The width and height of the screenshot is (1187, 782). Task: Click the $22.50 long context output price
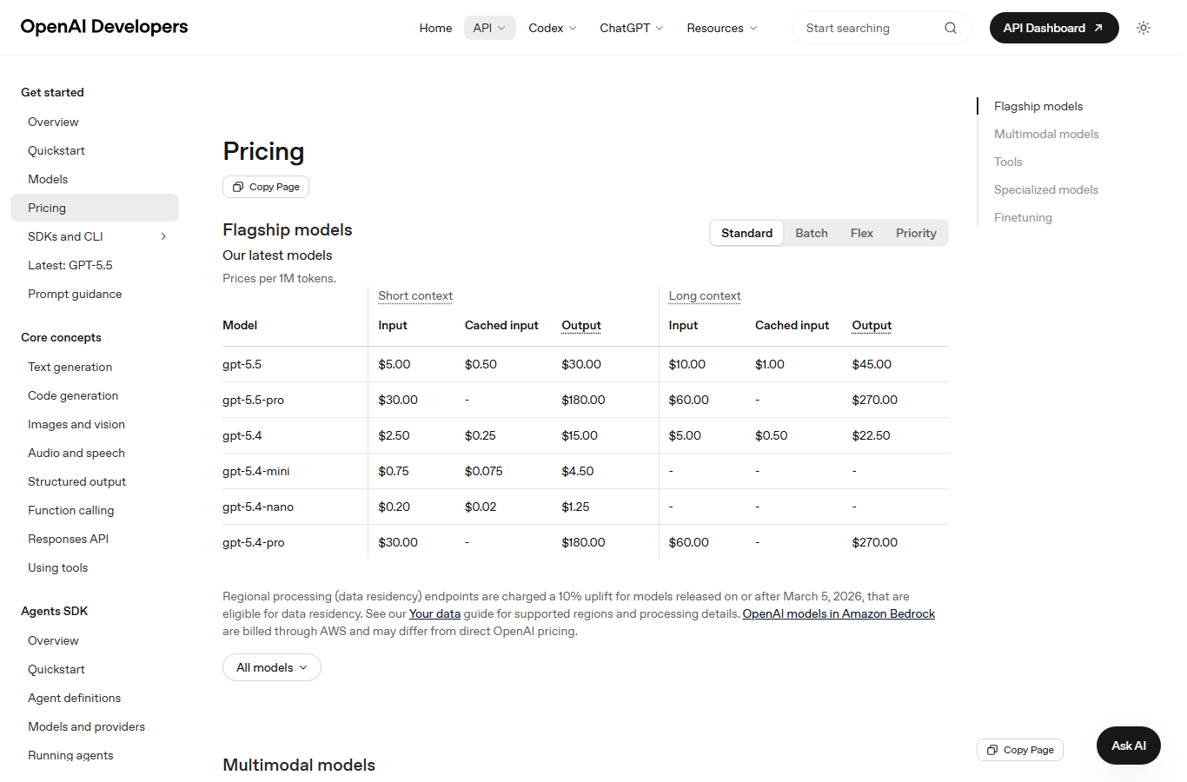(871, 435)
